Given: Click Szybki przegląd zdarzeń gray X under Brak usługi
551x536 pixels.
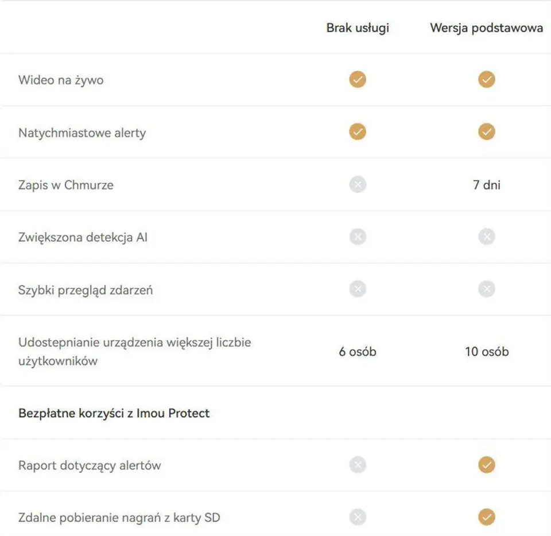Looking at the screenshot, I should click(358, 290).
